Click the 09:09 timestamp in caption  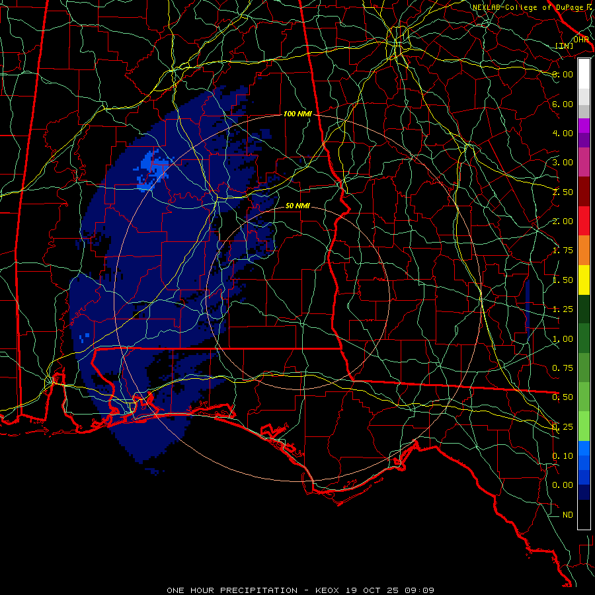pos(418,590)
